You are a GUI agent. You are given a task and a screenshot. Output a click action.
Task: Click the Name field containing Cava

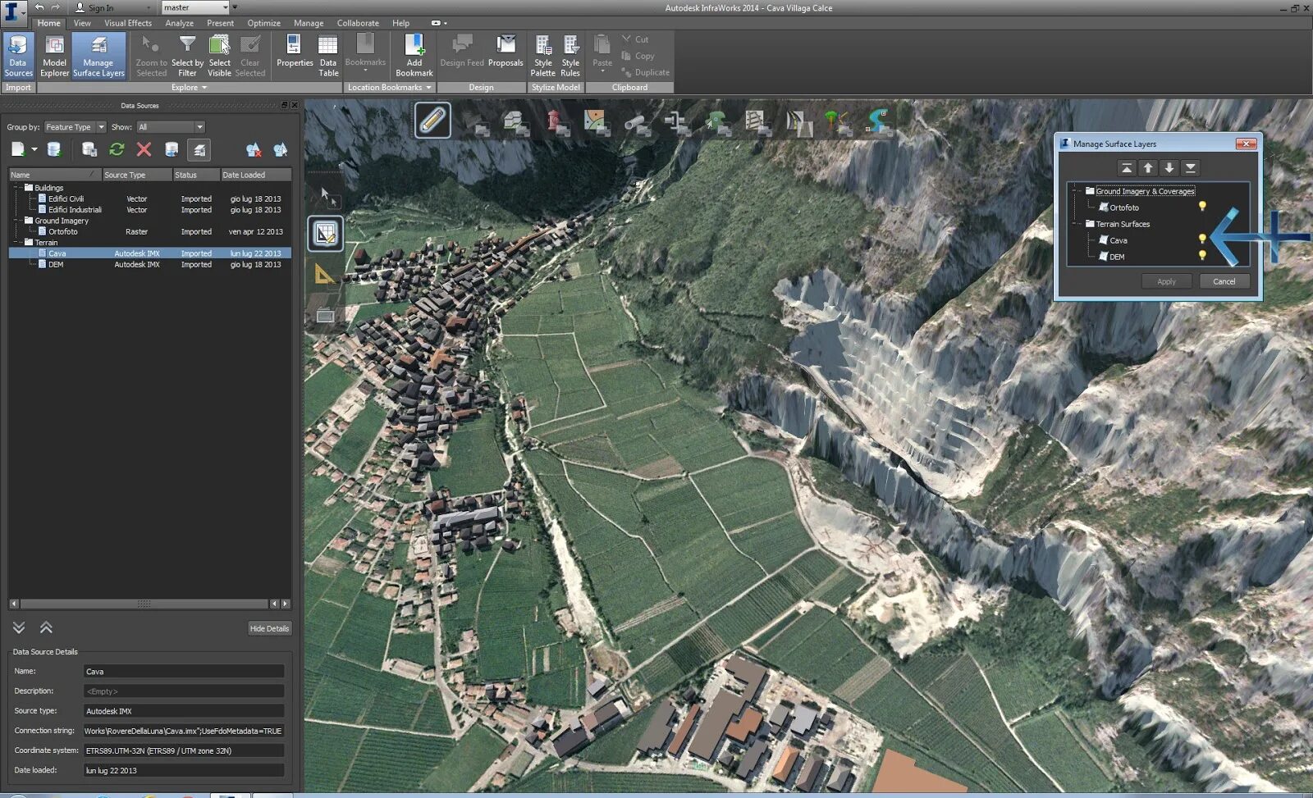(x=184, y=672)
